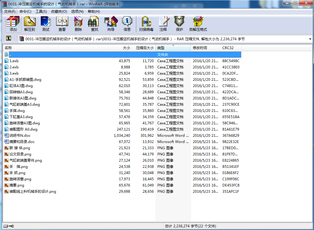Click the 添加 (Add) toolbar icon
The width and height of the screenshot is (314, 230).
[x=13, y=24]
